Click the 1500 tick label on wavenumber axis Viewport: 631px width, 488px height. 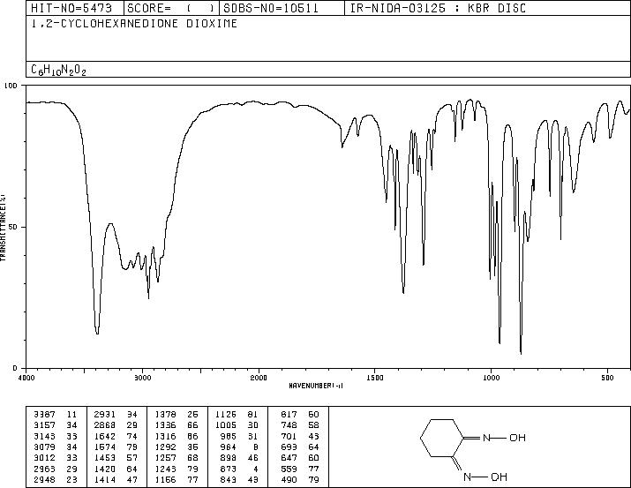point(375,378)
